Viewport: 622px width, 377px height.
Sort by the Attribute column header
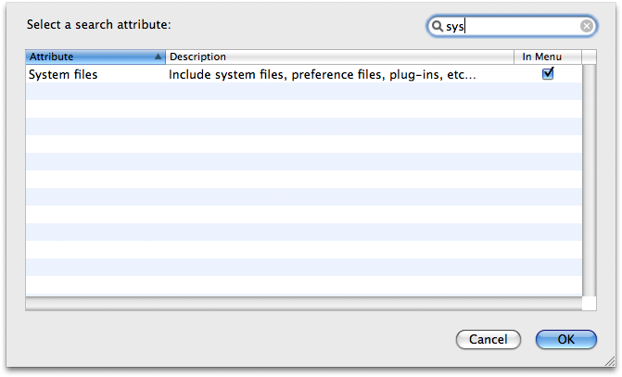pyautogui.click(x=95, y=57)
